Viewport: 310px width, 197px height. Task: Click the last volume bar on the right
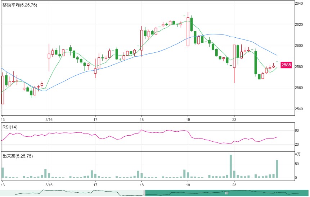click(x=277, y=169)
